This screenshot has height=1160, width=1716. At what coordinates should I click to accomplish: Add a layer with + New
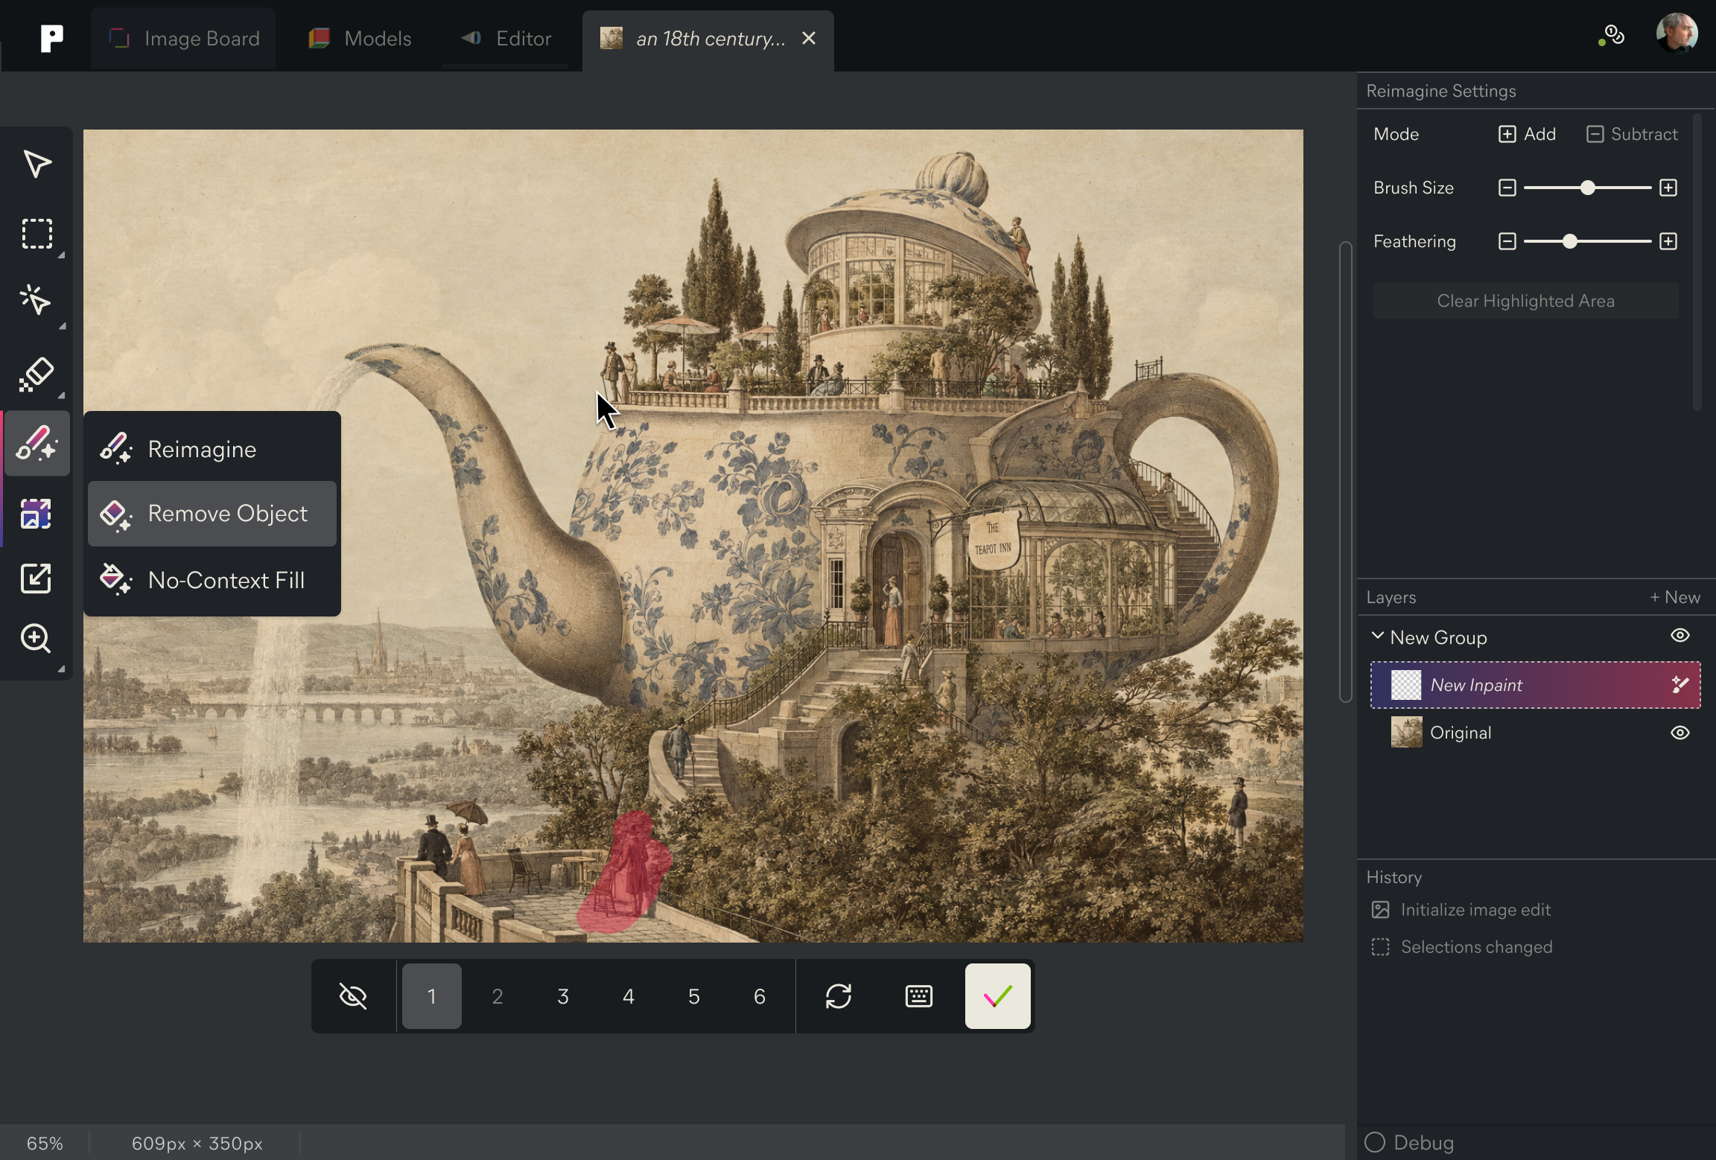(x=1675, y=597)
